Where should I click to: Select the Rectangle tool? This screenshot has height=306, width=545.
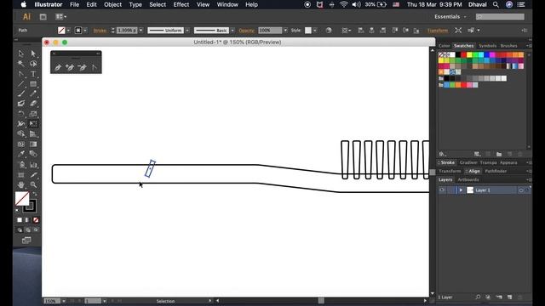[33, 84]
